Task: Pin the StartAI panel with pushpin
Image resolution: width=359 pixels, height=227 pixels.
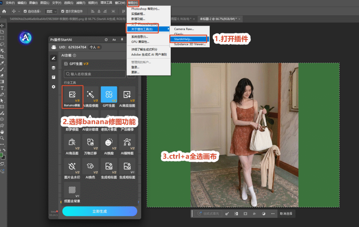Action: point(122,40)
